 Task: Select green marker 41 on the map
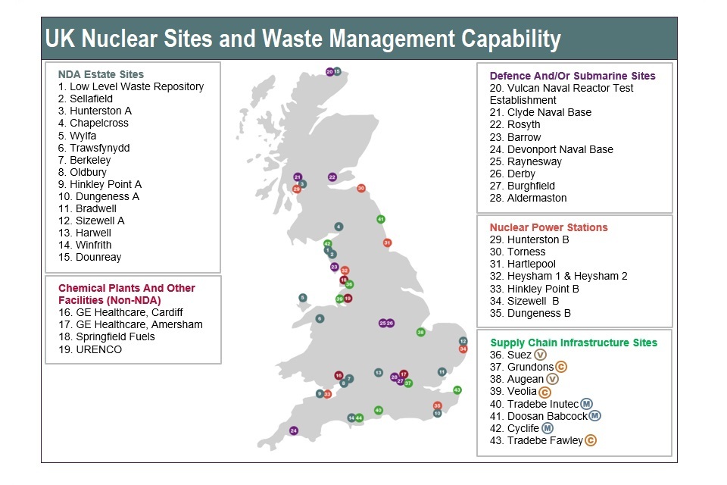point(381,219)
